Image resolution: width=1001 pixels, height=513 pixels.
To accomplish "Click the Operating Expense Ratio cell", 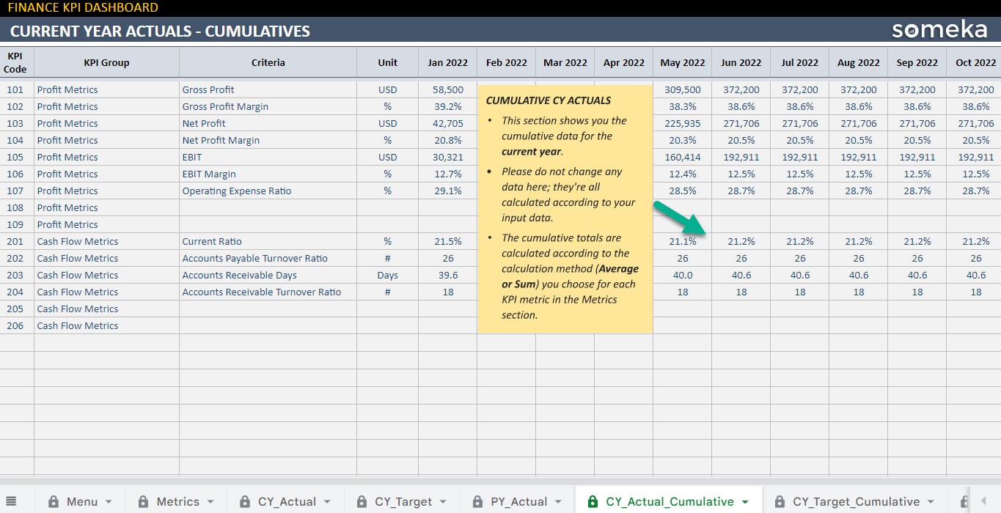I will (x=268, y=191).
